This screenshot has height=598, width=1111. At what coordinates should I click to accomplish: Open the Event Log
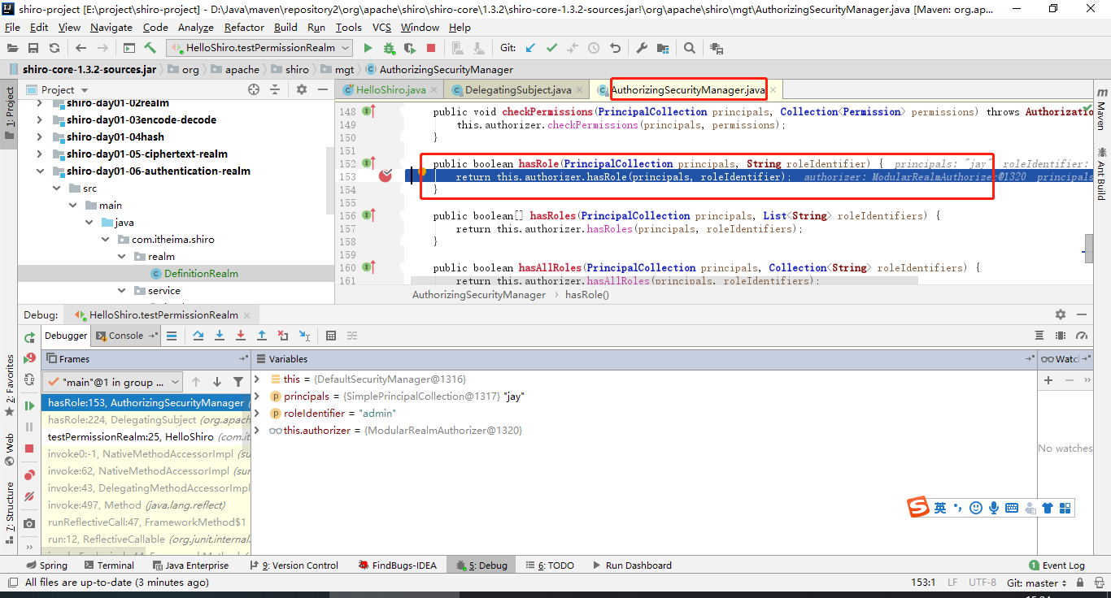[1057, 565]
